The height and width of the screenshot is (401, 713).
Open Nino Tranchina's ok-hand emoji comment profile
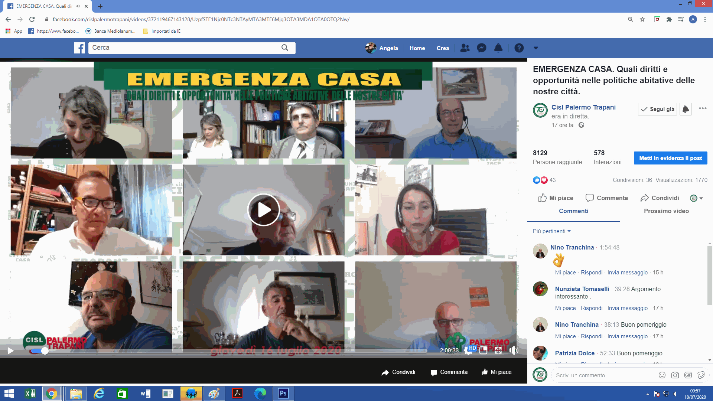click(572, 248)
